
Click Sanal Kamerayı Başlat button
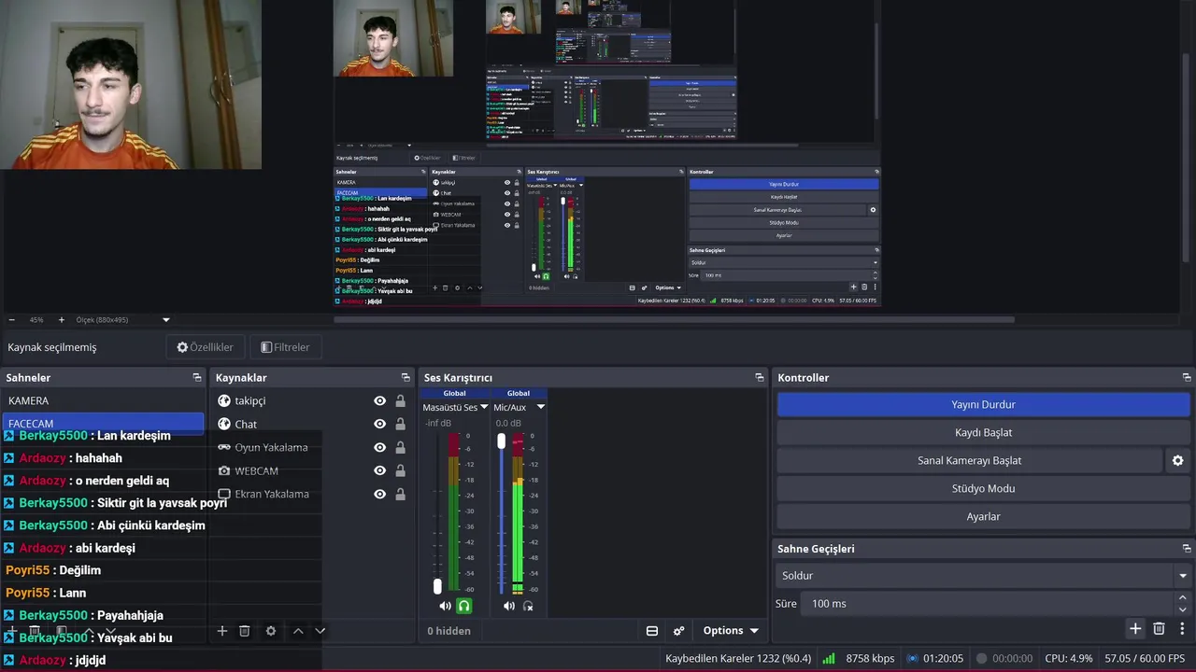coord(969,460)
